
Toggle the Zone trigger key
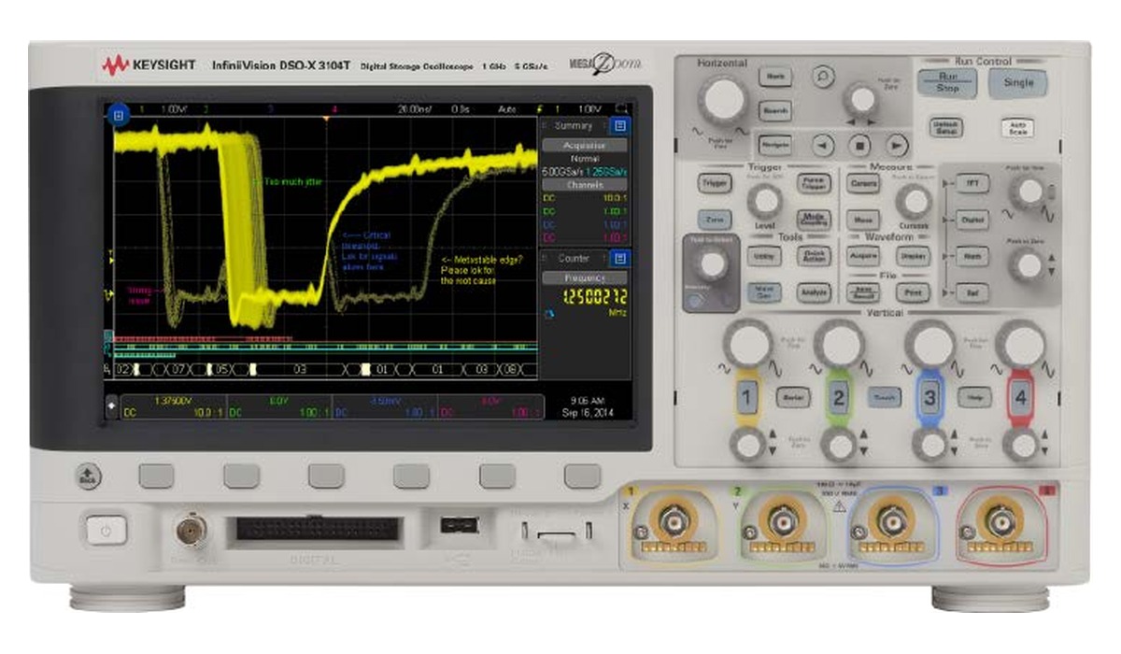[x=716, y=220]
